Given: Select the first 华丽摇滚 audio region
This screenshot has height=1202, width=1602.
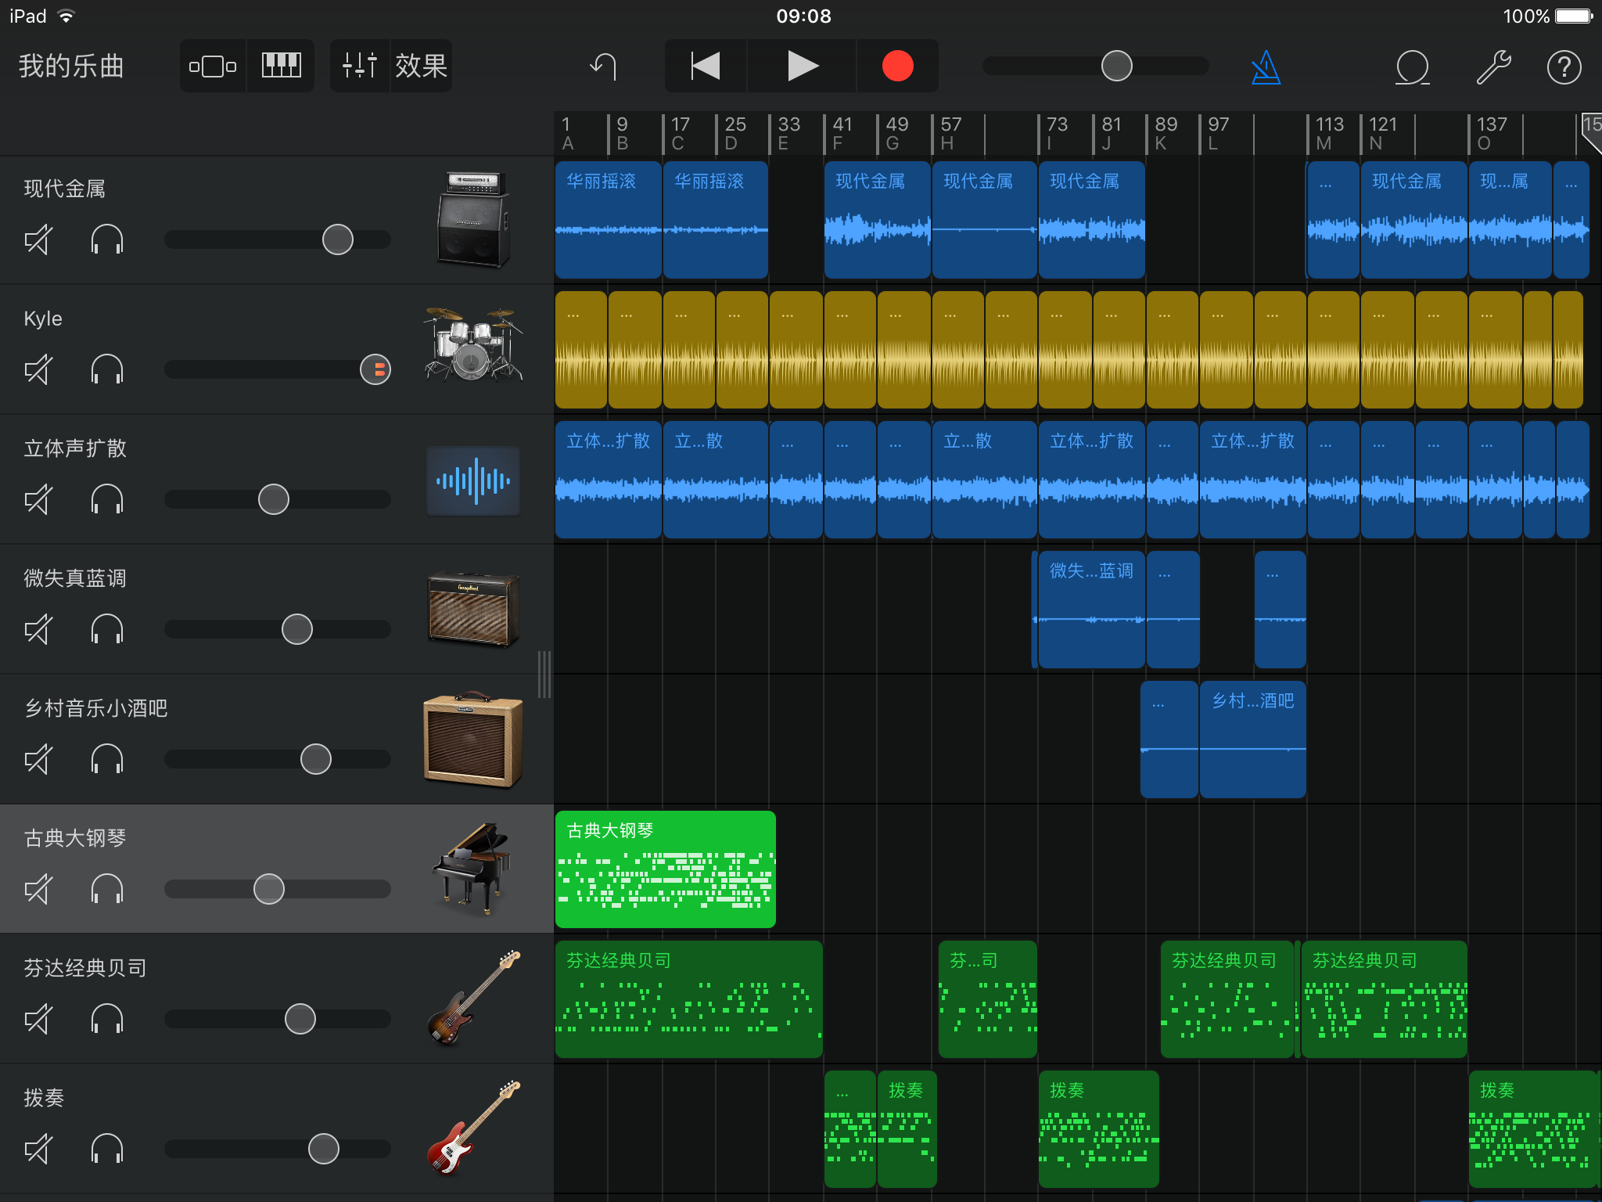Looking at the screenshot, I should point(609,220).
